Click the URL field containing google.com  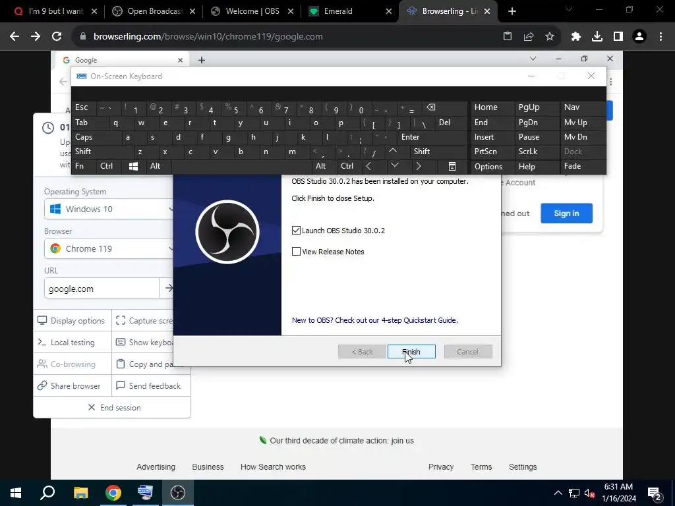(x=102, y=289)
